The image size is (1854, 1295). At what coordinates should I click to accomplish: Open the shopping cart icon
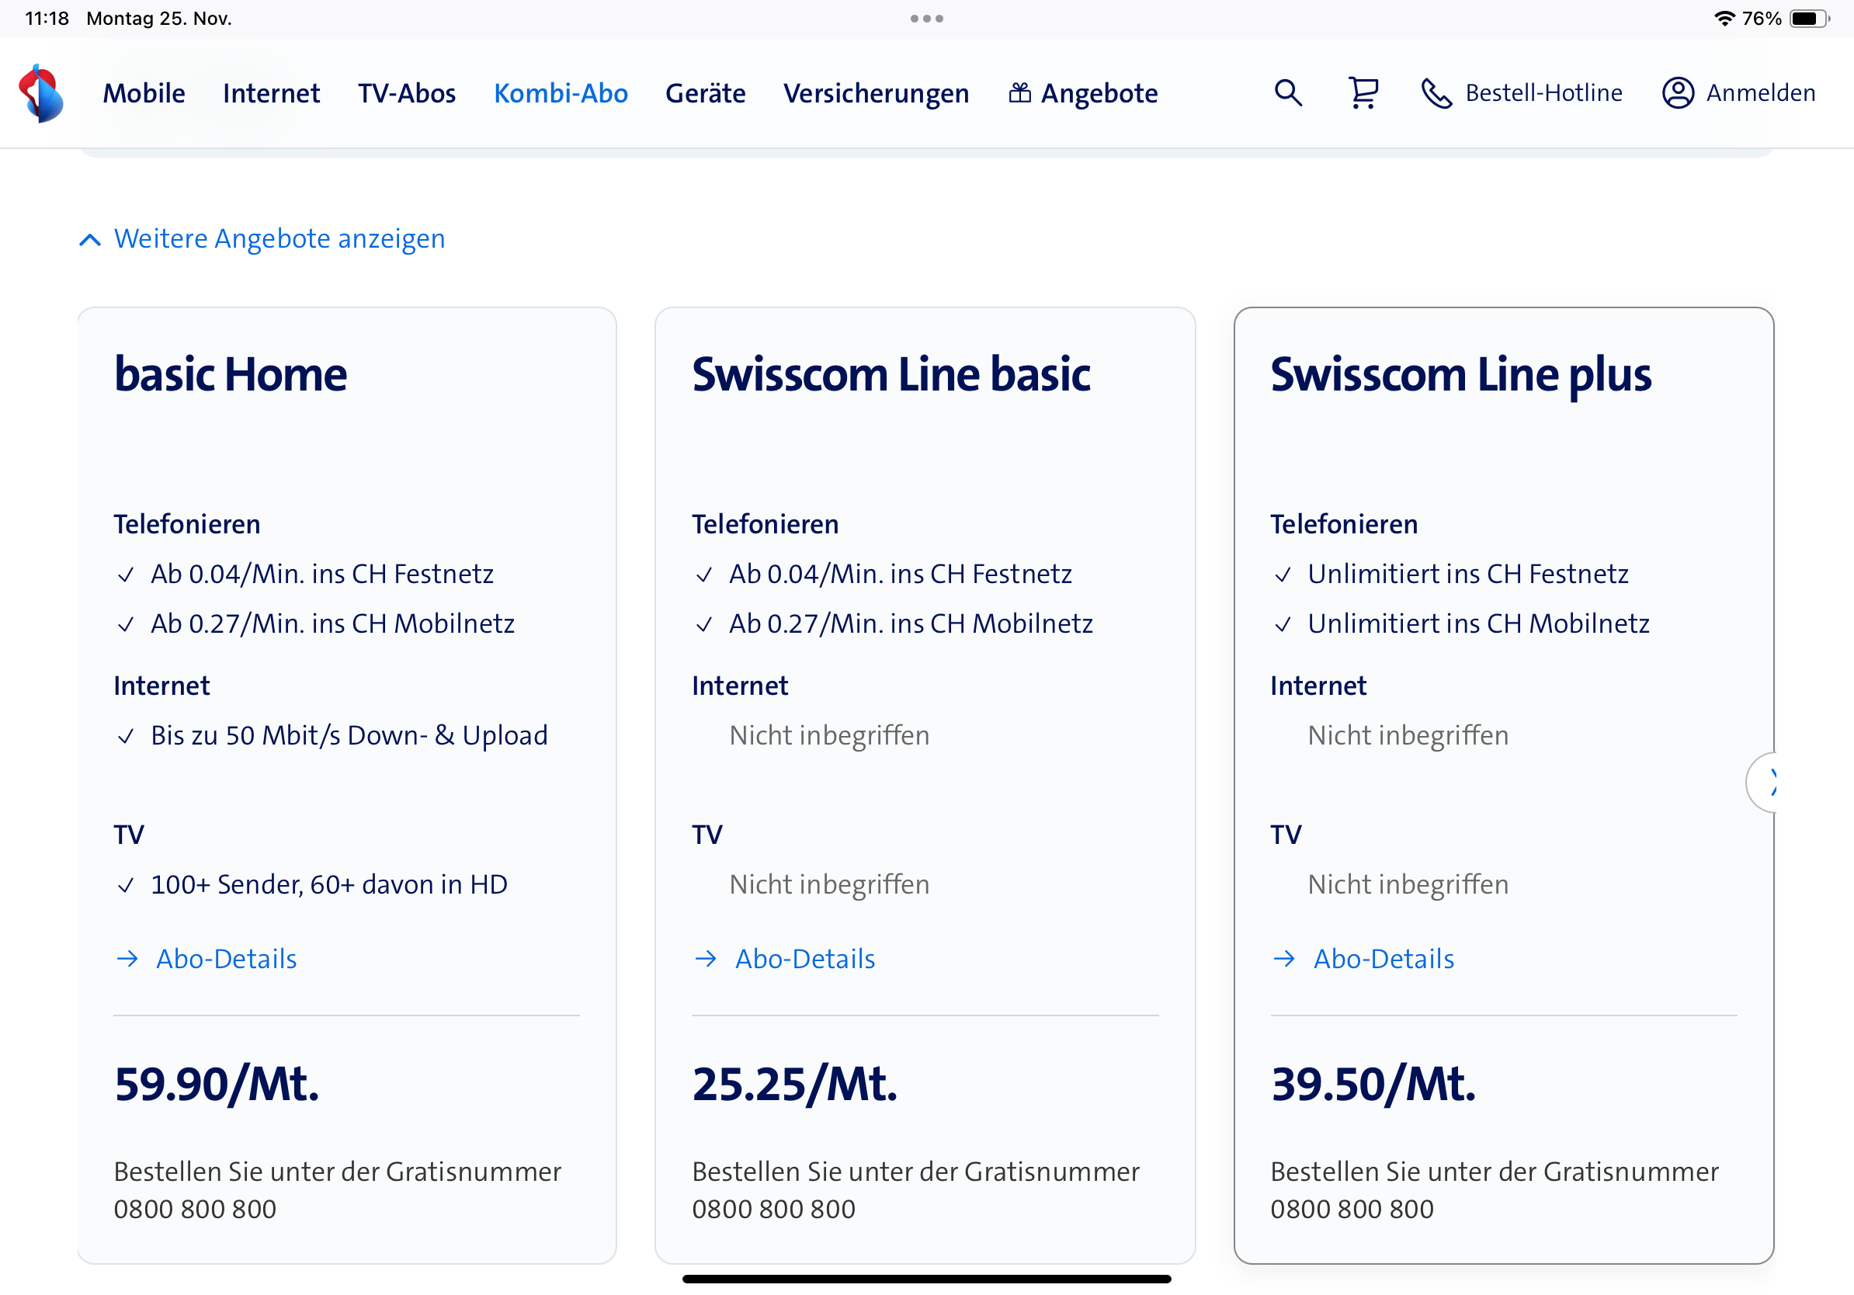pyautogui.click(x=1363, y=93)
